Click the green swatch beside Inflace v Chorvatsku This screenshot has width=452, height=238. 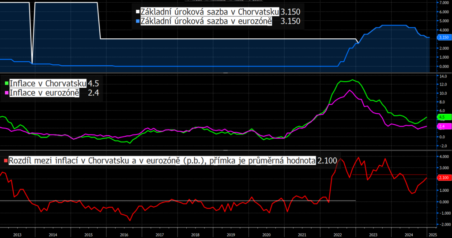coord(7,83)
